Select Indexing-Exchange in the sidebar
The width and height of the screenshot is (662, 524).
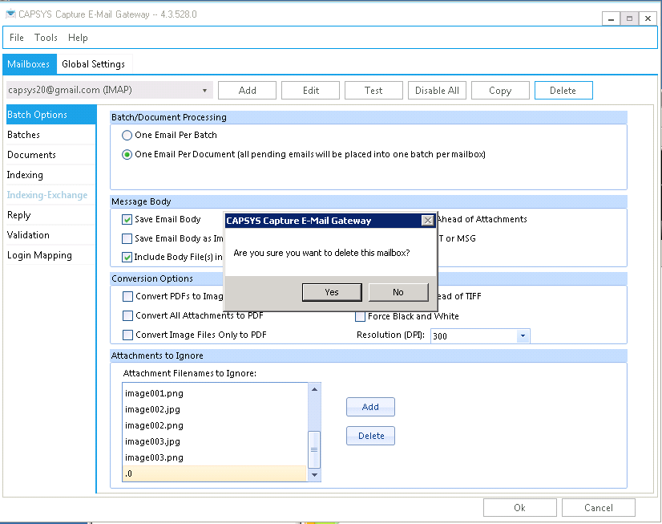(x=51, y=195)
